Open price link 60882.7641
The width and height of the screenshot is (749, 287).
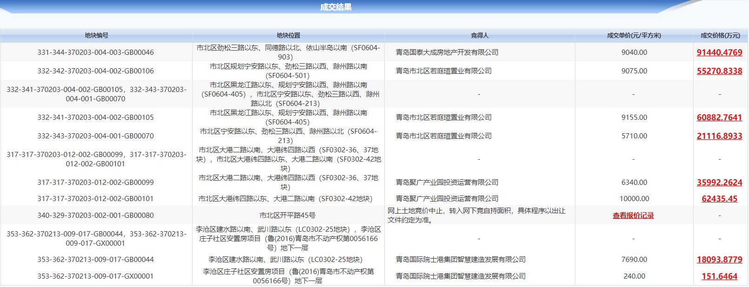tap(719, 117)
